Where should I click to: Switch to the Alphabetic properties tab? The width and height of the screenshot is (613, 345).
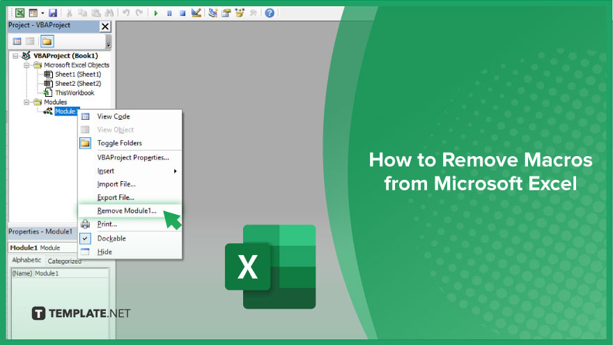click(x=26, y=260)
